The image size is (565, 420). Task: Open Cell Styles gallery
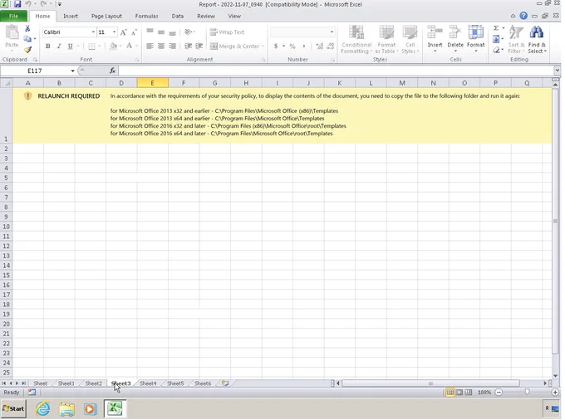point(410,40)
